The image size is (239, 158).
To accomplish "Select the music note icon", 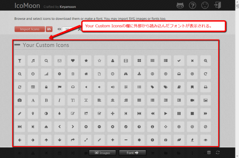I will point(33,61).
